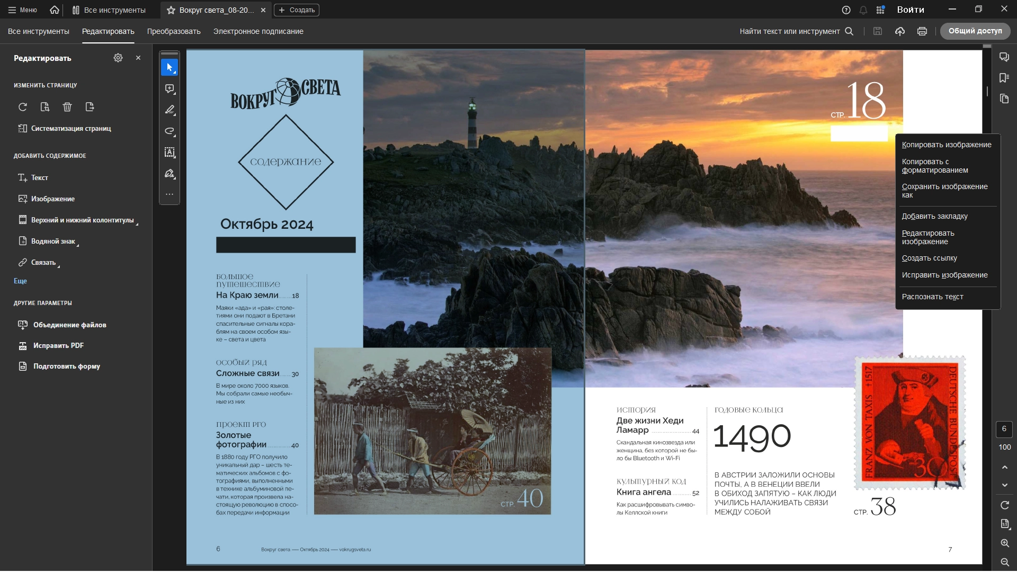Select the add comment tool

click(x=169, y=89)
